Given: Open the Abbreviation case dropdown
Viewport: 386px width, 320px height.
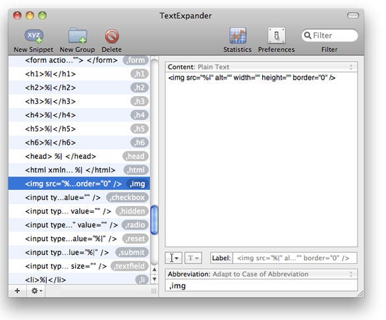Looking at the screenshot, I should 262,274.
